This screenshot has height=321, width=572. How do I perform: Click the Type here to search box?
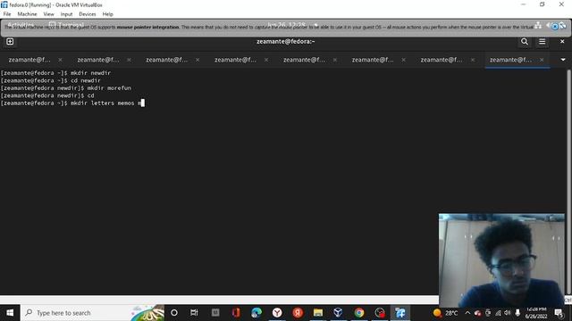[x=92, y=313]
